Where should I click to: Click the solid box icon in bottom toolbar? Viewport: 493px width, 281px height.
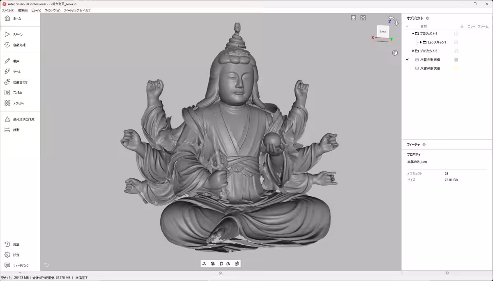221,263
